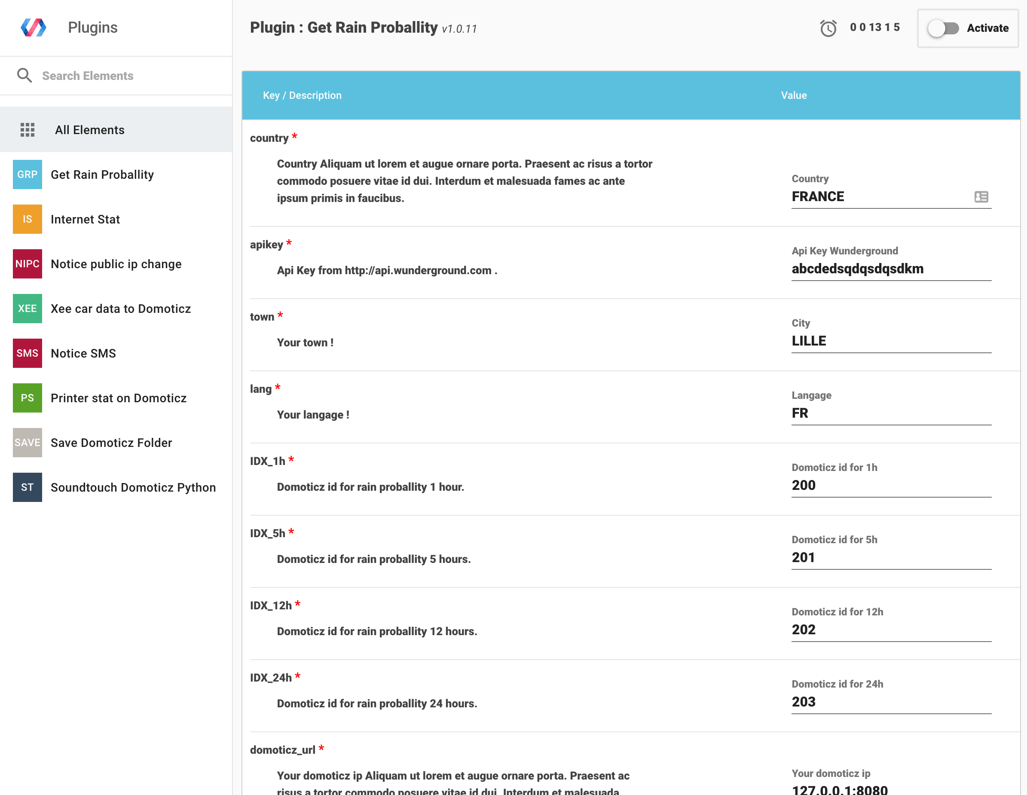Open the Country list selector icon
Screen dimensions: 1027x795
click(981, 196)
